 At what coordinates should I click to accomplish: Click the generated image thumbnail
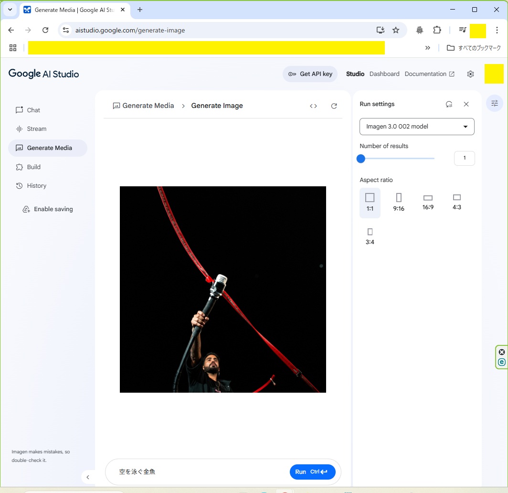pos(223,289)
